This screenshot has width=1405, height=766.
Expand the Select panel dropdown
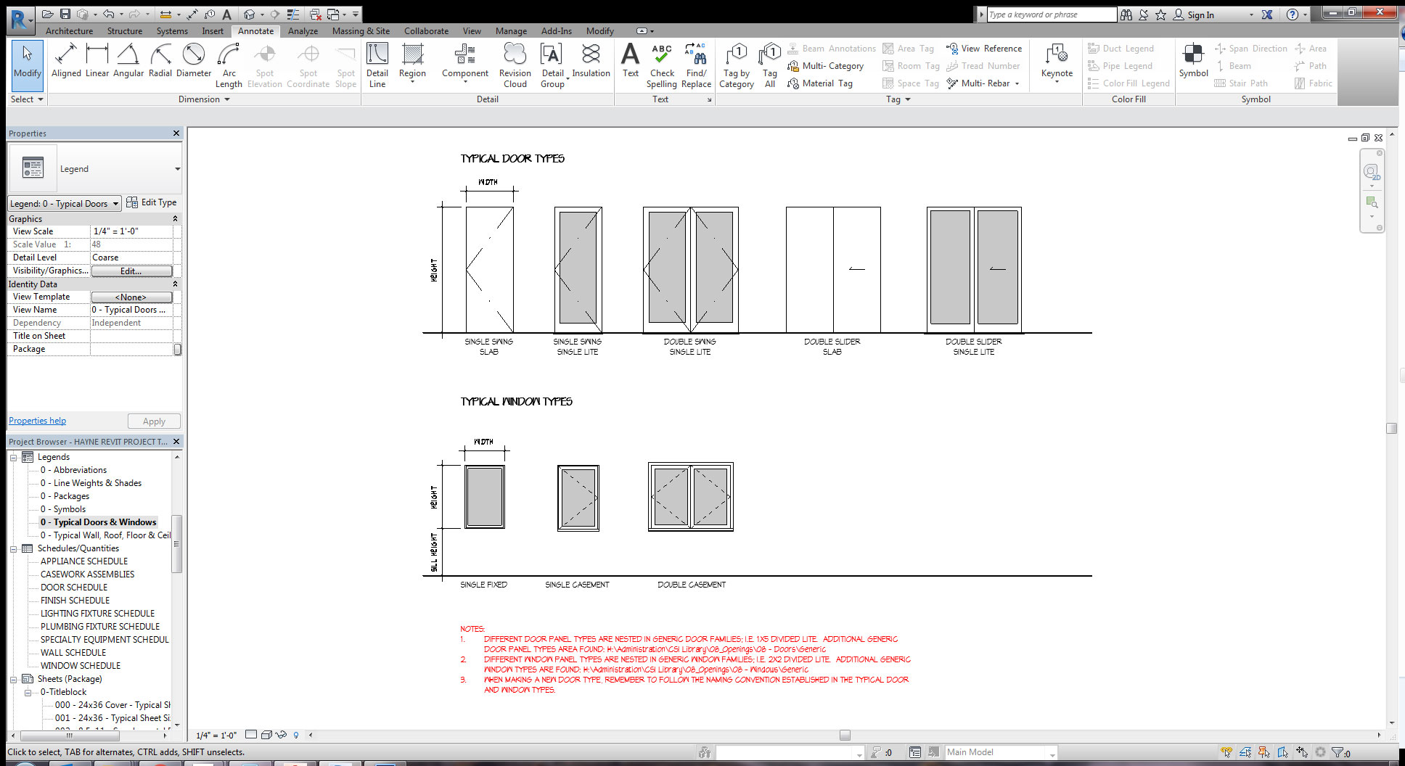(27, 99)
